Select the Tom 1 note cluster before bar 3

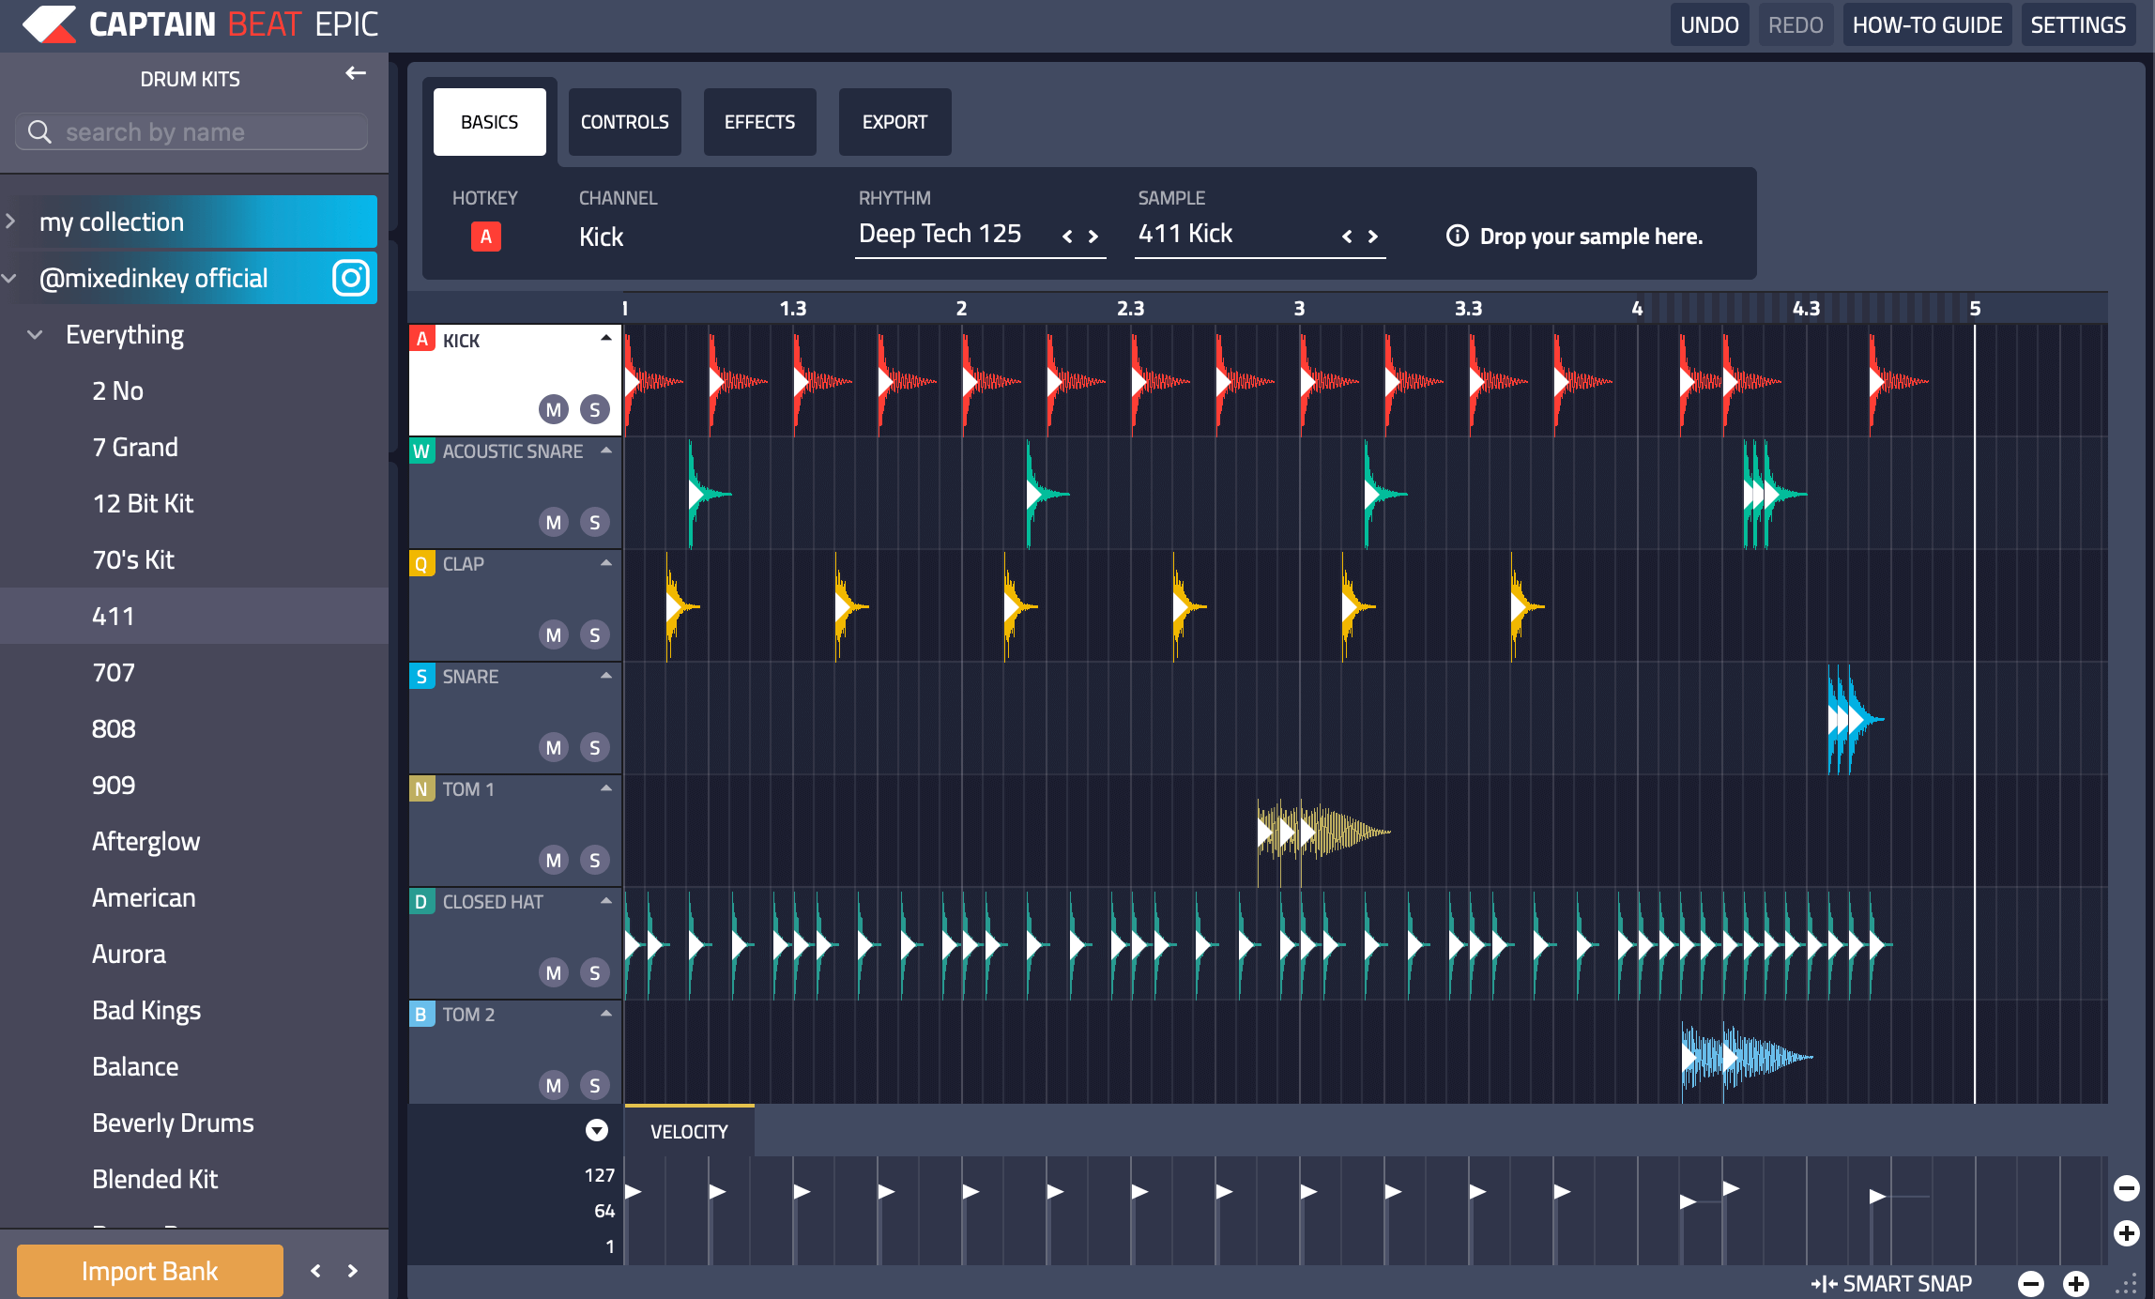[1323, 832]
